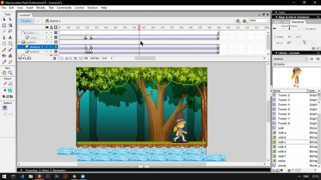This screenshot has height=180, width=321.
Task: Select the Hand tool
Action: [4, 72]
